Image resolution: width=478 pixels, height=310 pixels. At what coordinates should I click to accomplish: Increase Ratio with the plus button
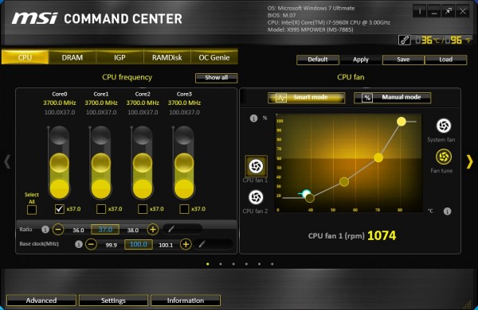point(153,229)
